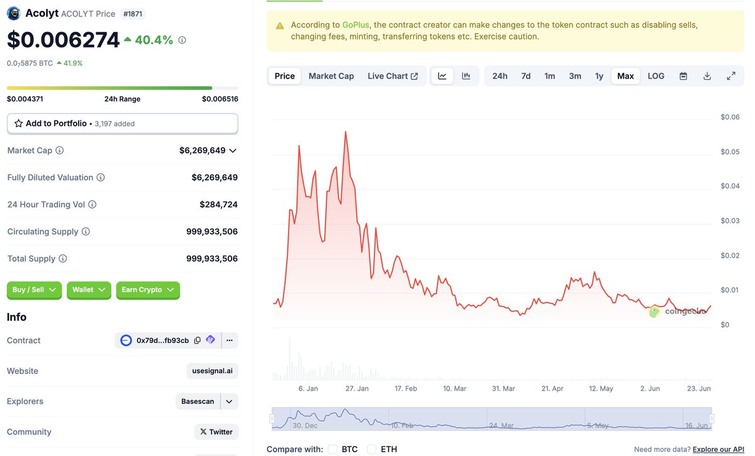755x456 pixels.
Task: Click Add to Portfolio button
Action: click(123, 124)
